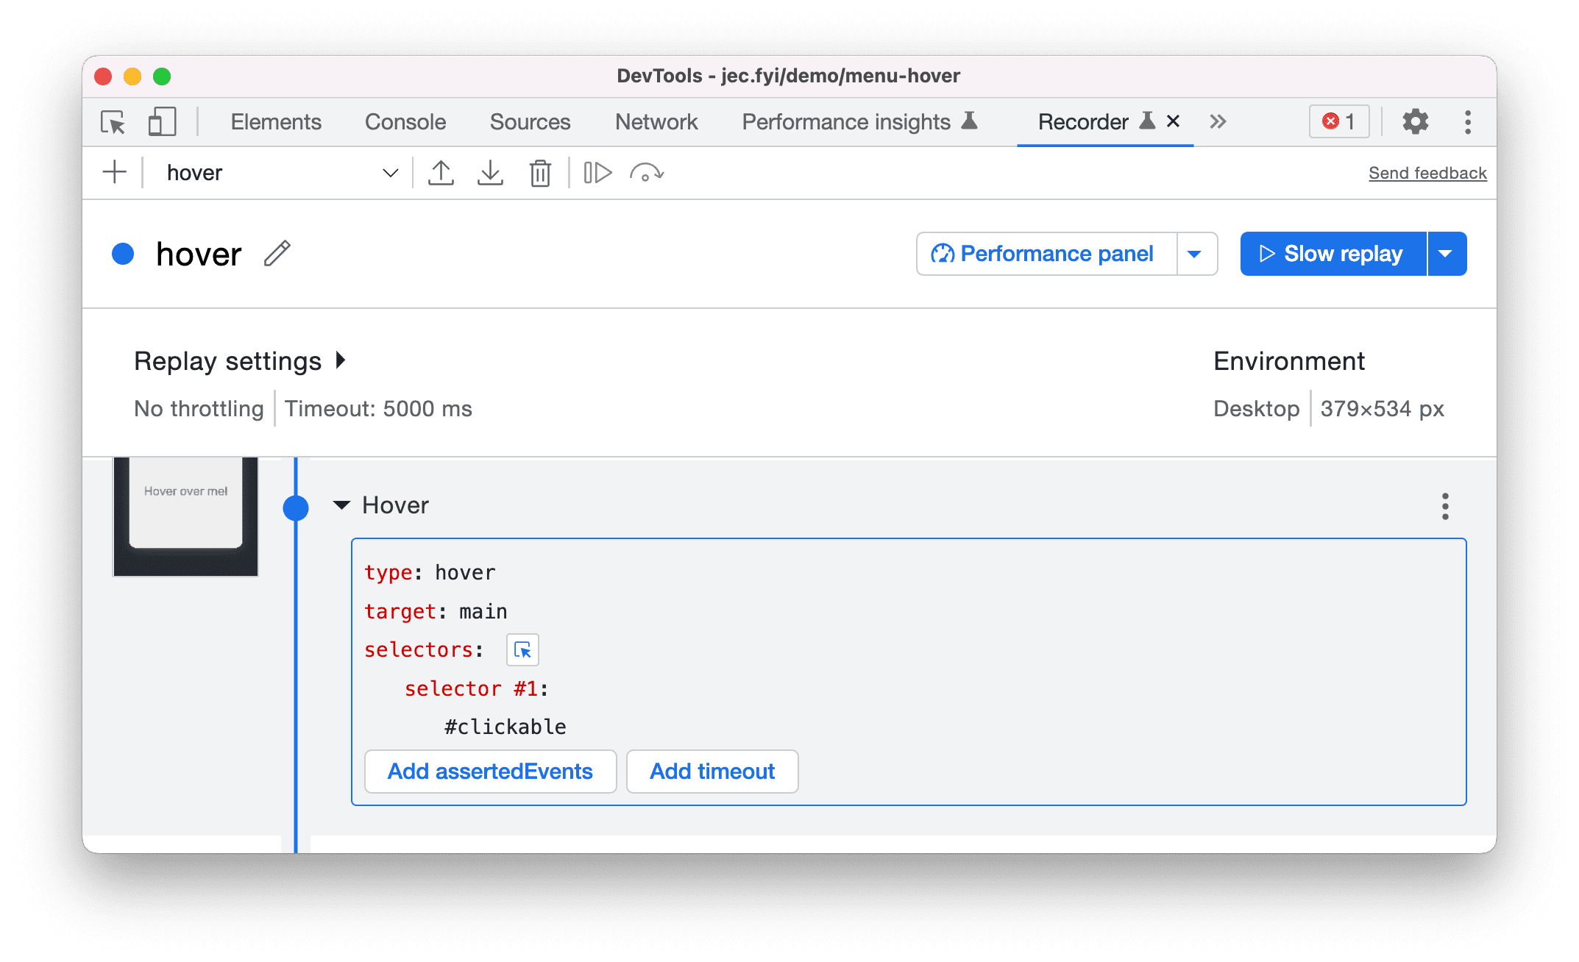Click the three-dot menu for Hover step
The width and height of the screenshot is (1579, 962).
1445,507
